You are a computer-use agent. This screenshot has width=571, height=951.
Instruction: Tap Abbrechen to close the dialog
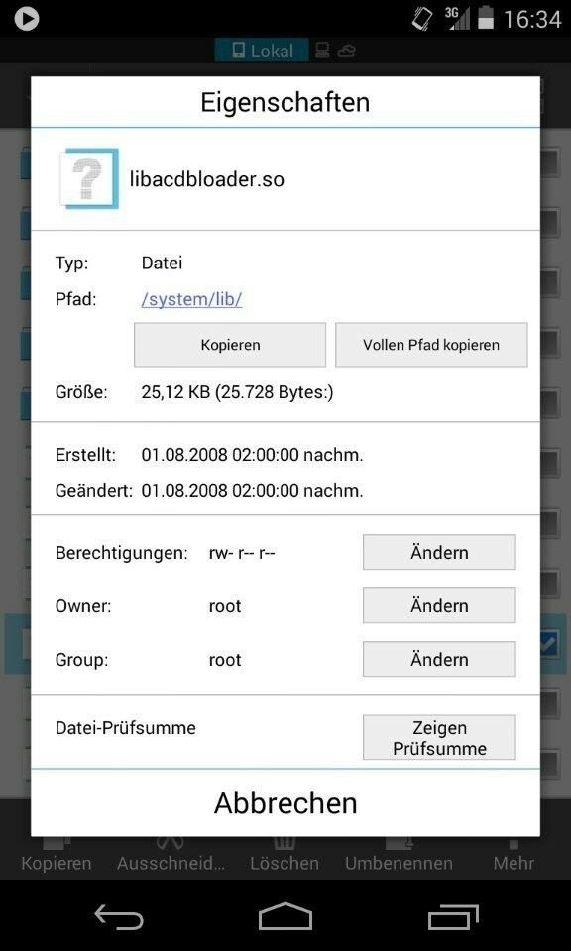[x=285, y=803]
